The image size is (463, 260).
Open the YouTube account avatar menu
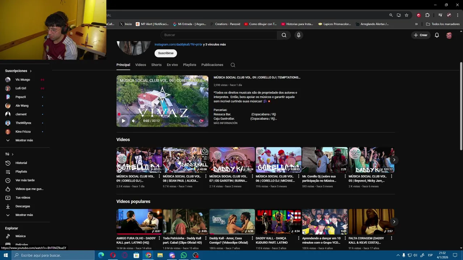tap(449, 35)
